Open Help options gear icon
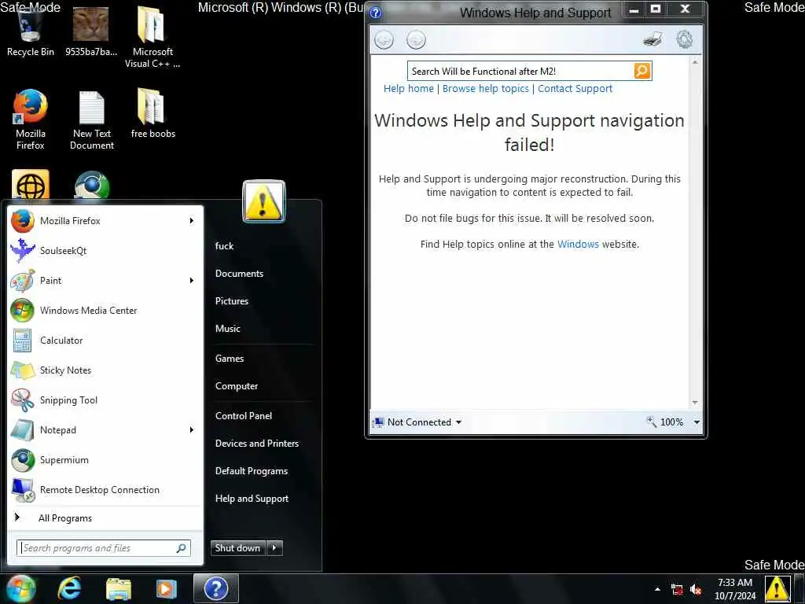805x604 pixels. [x=684, y=39]
